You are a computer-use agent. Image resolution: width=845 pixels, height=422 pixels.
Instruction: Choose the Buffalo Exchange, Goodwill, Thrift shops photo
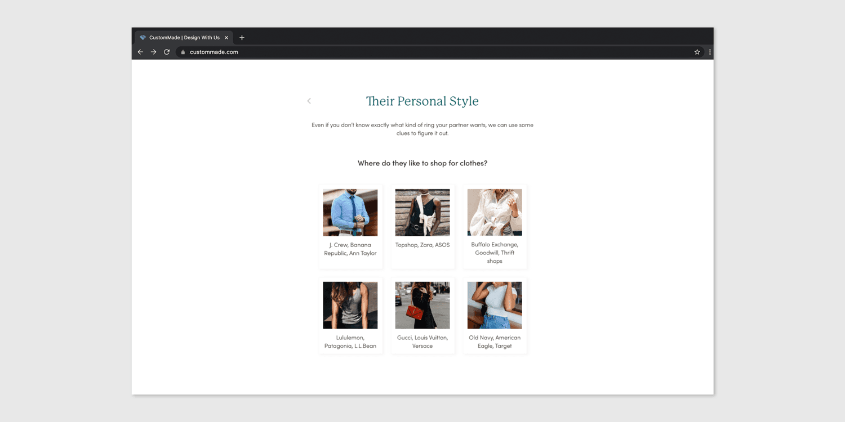pyautogui.click(x=495, y=212)
